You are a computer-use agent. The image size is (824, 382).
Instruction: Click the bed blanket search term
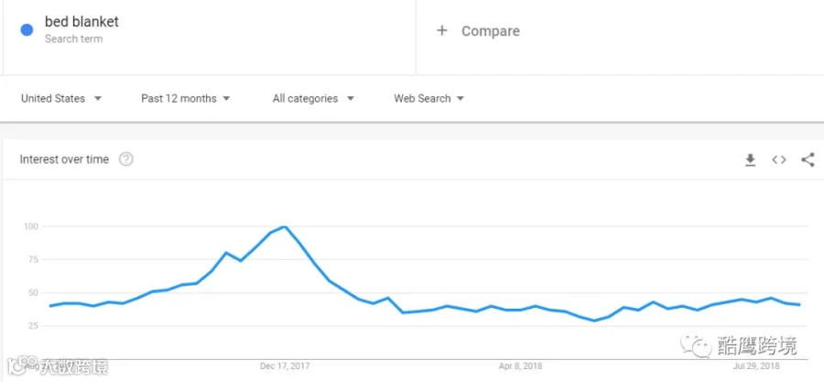pos(81,22)
